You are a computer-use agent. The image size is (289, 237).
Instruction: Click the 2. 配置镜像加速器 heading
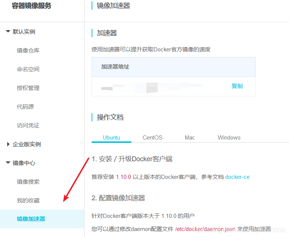[118, 198]
